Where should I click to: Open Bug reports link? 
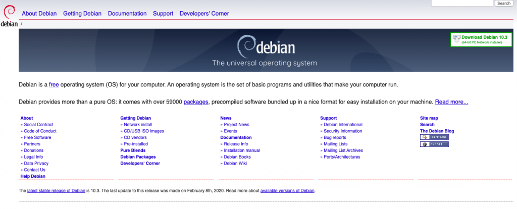click(335, 137)
